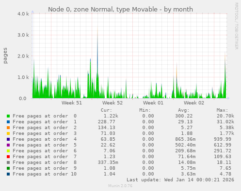Click the orange order 2 legend swatch
241x191 pixels.
point(8,128)
